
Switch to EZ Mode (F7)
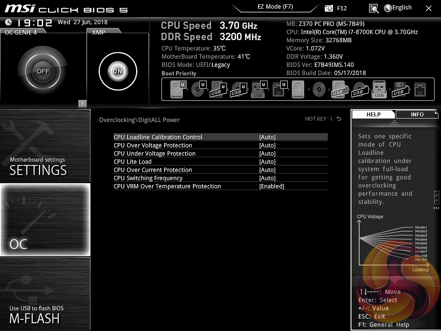tap(275, 7)
